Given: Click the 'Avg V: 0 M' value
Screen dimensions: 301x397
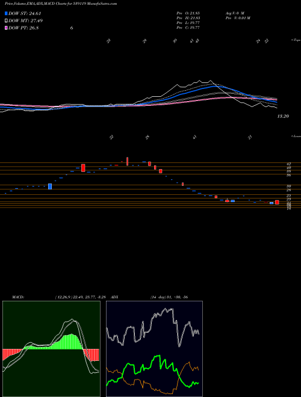Looking at the screenshot, I should (x=234, y=13).
